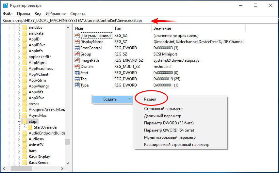The width and height of the screenshot is (279, 173).
Task: Click the tree horizontal scrollbar left arrow
Action: point(4,168)
